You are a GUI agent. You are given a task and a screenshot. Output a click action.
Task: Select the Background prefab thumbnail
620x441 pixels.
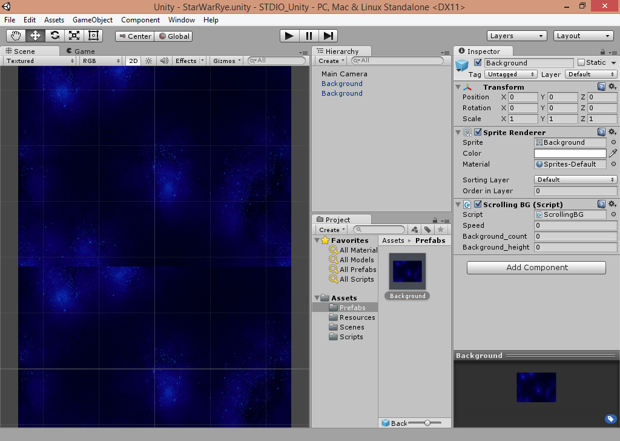407,272
